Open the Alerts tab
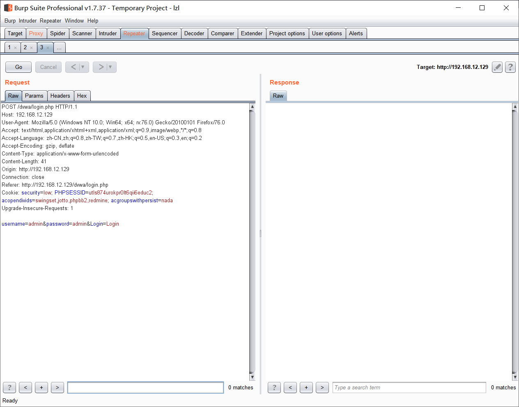 coord(356,34)
